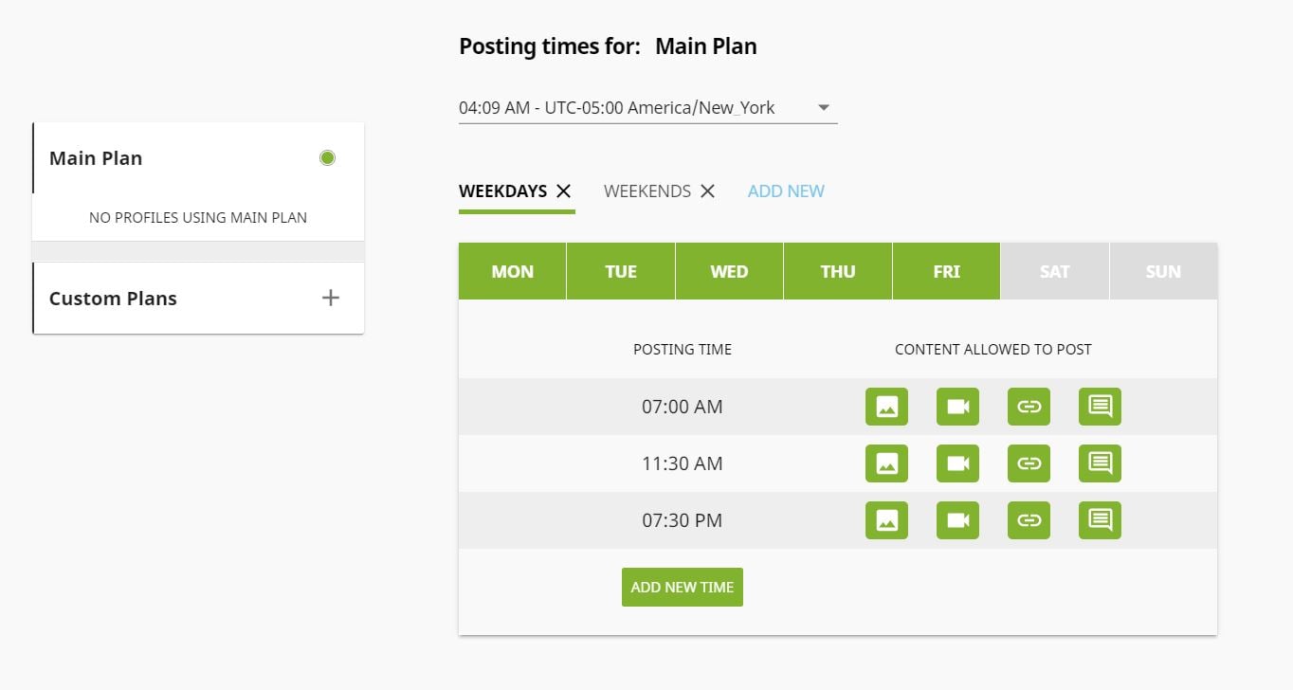
Task: Click ADD NEW TIME button
Action: (683, 587)
